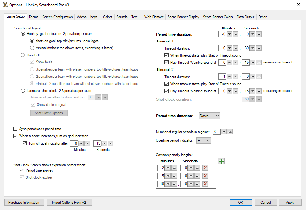Select the Handball scoreboard layout
Viewport: 306px width, 210px height.
point(23,55)
